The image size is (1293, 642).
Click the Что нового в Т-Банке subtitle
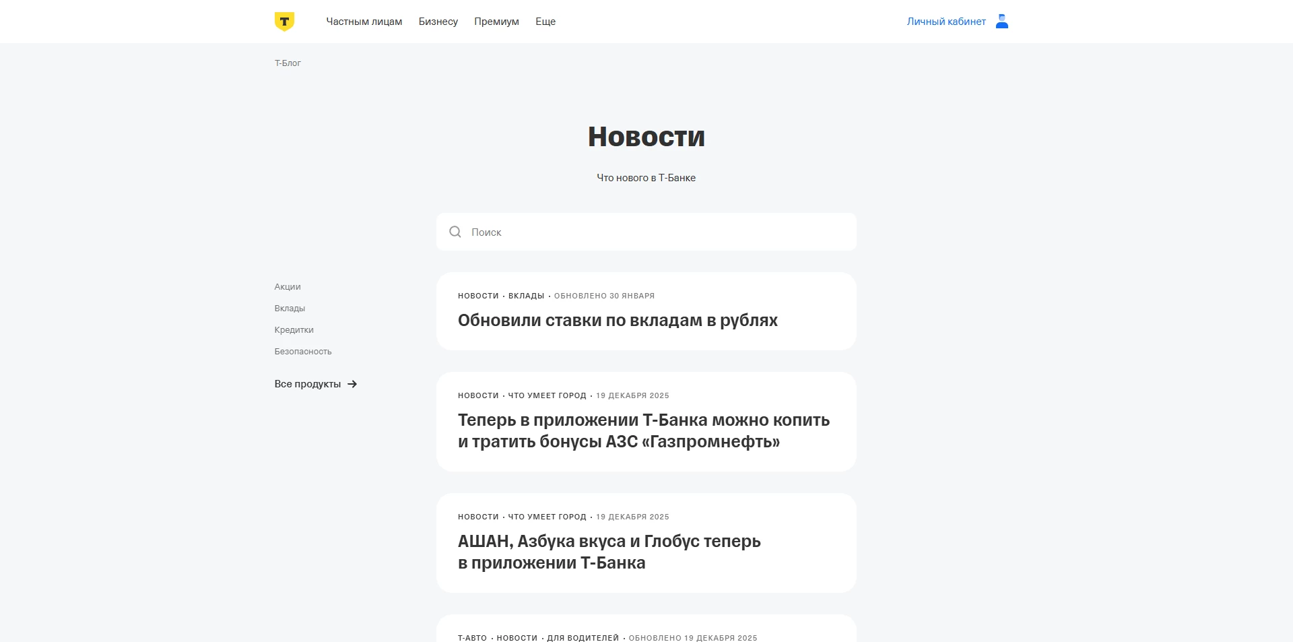[x=646, y=178]
